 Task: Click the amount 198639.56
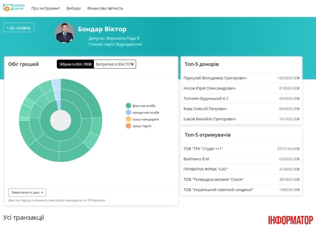(x=289, y=190)
